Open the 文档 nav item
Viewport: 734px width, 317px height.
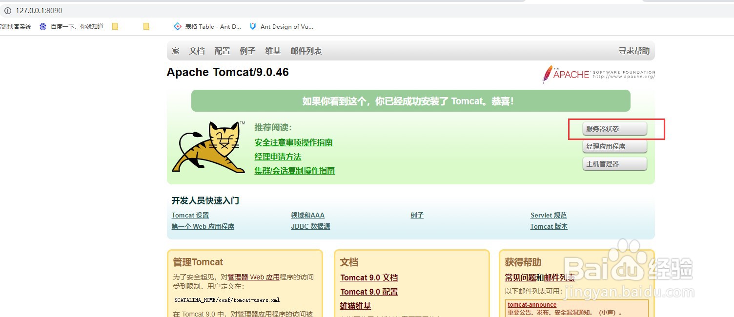(197, 51)
